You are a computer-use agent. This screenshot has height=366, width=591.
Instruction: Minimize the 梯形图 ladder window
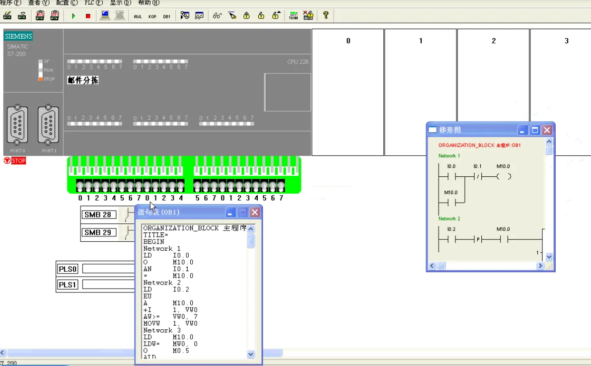pyautogui.click(x=522, y=130)
